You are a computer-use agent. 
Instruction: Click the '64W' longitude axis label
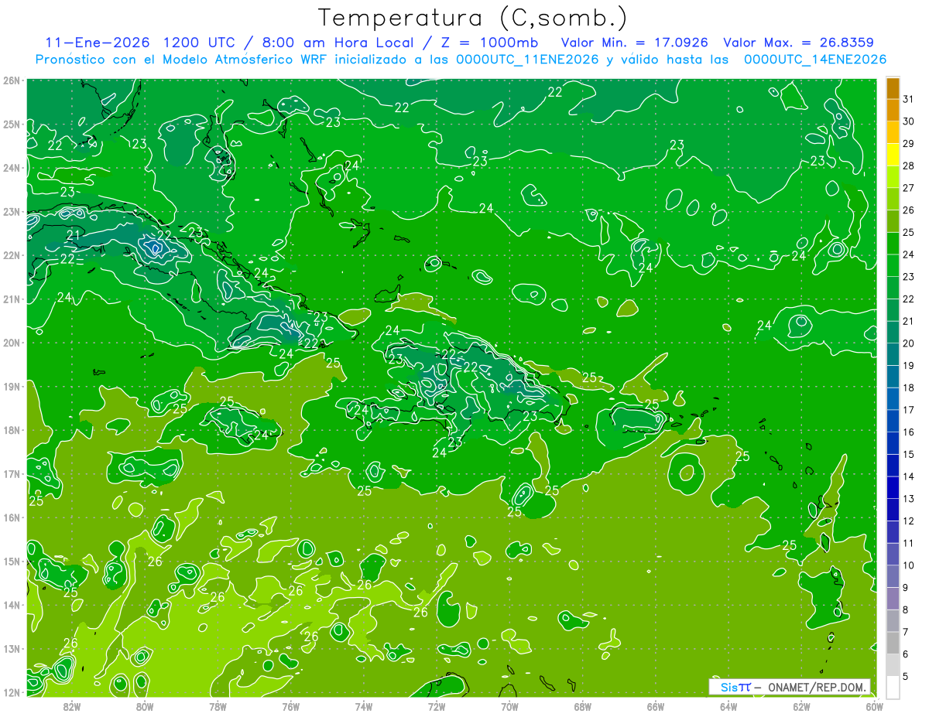(x=728, y=706)
